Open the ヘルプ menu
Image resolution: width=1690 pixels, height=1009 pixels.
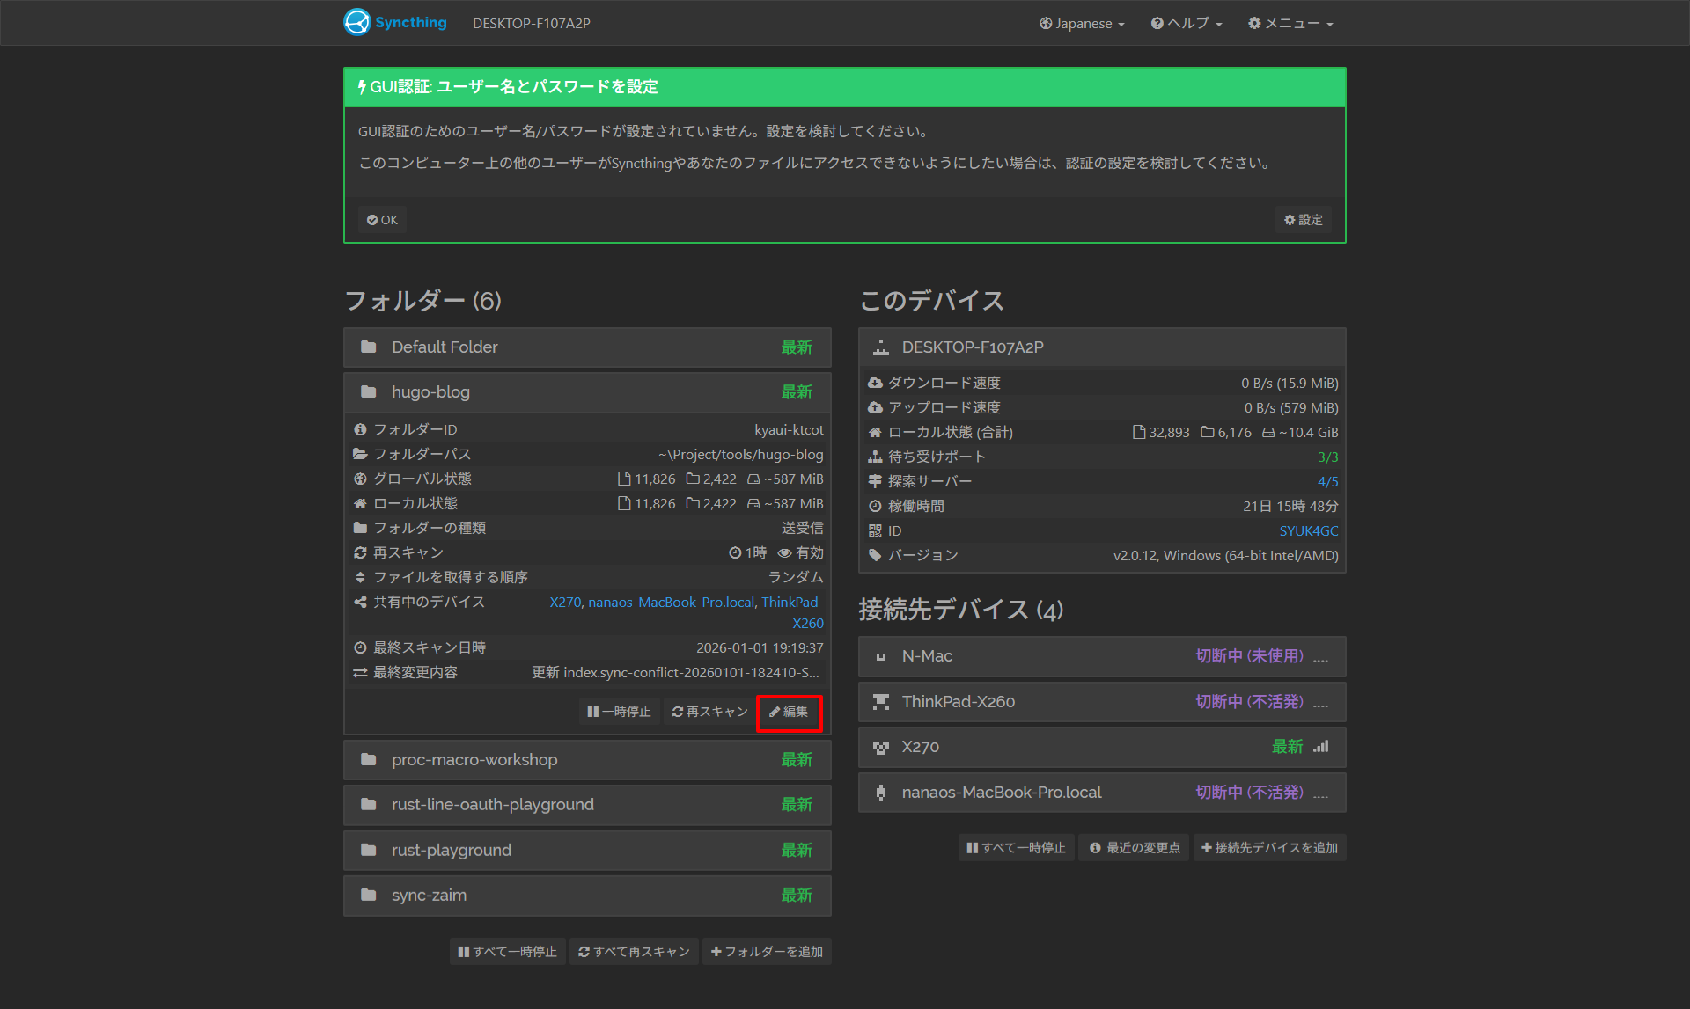pos(1187,24)
